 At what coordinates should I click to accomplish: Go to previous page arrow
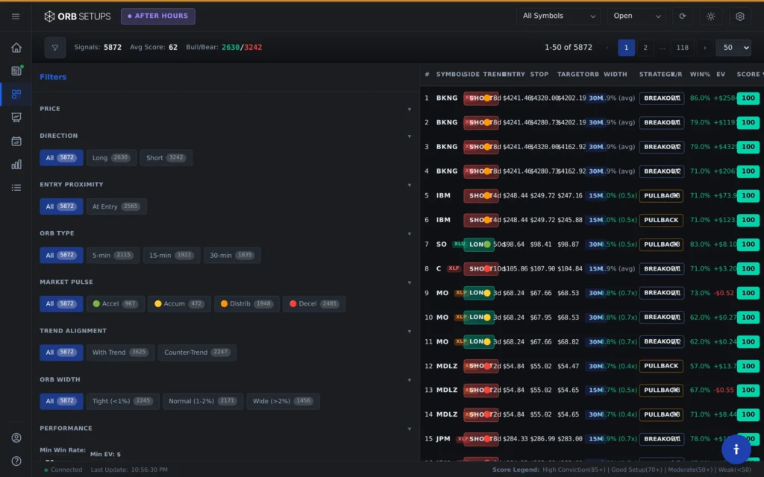(607, 48)
